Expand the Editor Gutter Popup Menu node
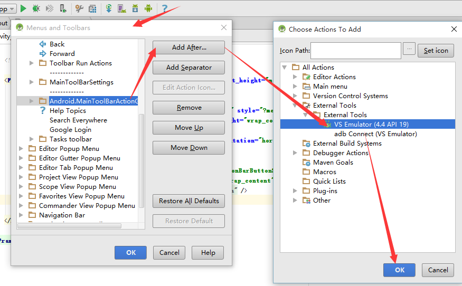The width and height of the screenshot is (462, 286). 21,158
